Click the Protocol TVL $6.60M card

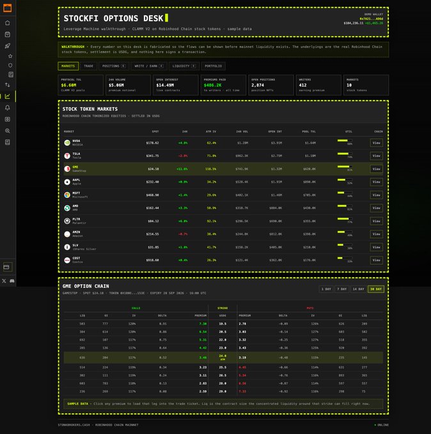pos(81,85)
